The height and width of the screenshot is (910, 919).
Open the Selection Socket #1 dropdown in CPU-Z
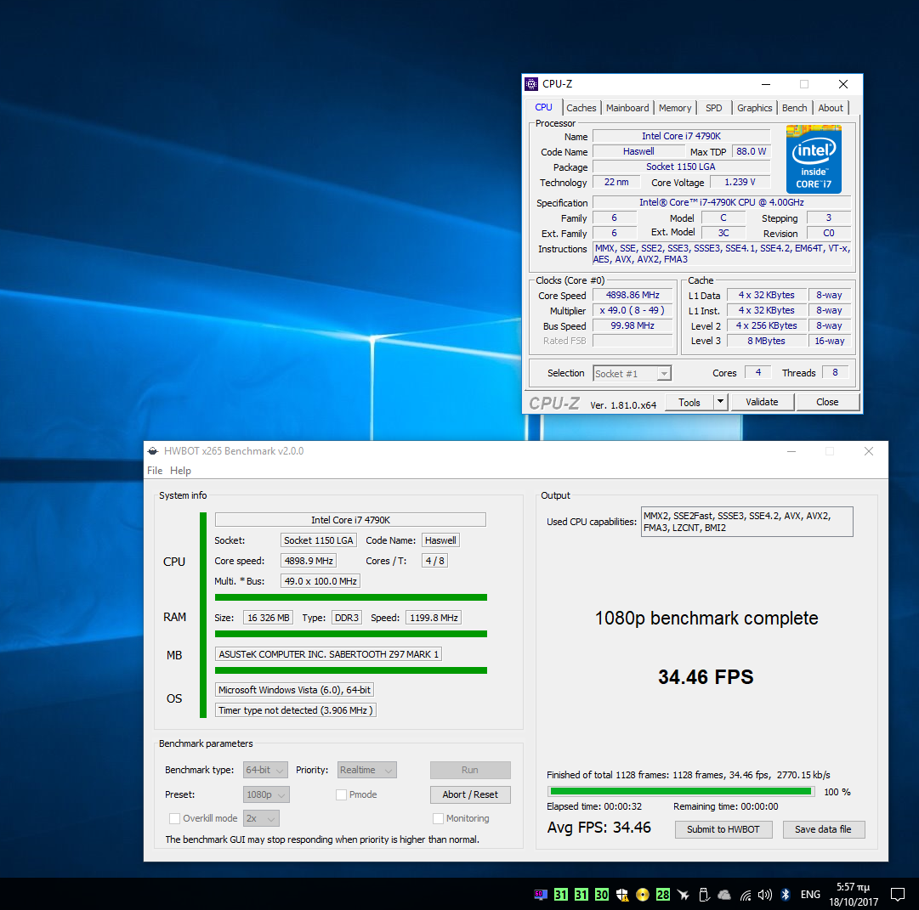click(633, 373)
